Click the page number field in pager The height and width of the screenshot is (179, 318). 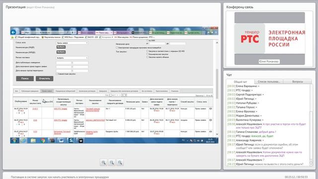[x=110, y=95]
